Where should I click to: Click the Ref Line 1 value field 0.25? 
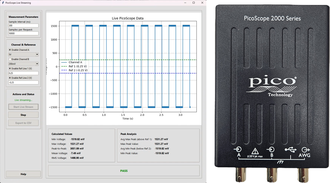(x=23, y=73)
